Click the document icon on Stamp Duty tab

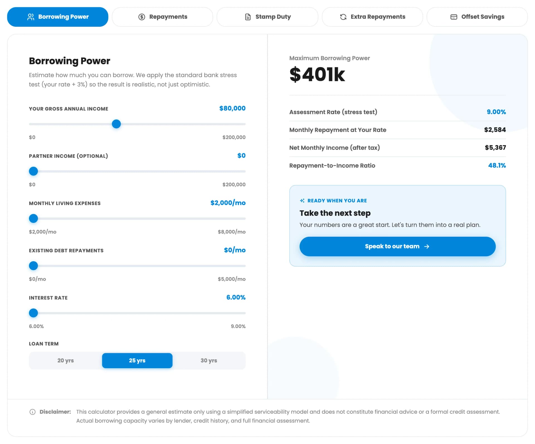coord(248,17)
